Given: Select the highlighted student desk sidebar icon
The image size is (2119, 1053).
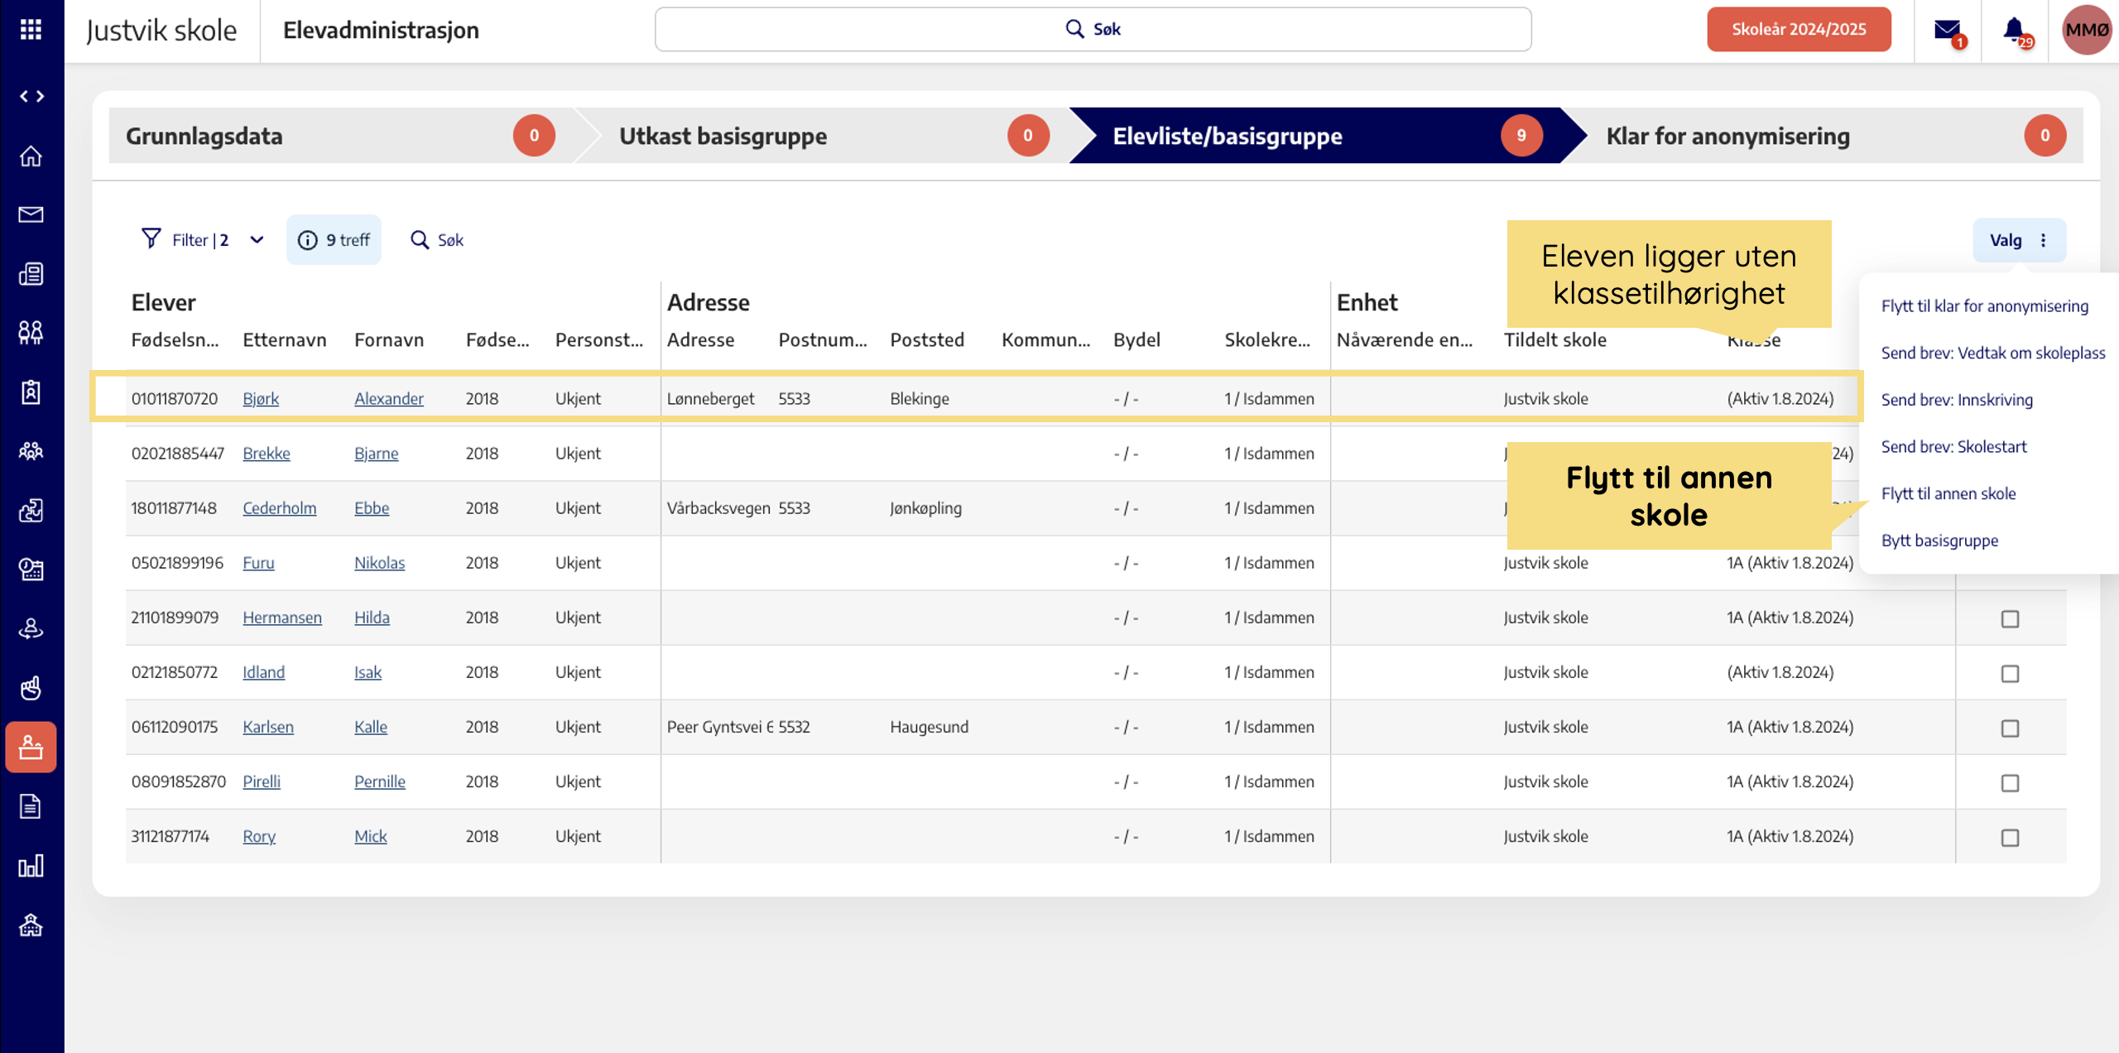Looking at the screenshot, I should point(31,747).
